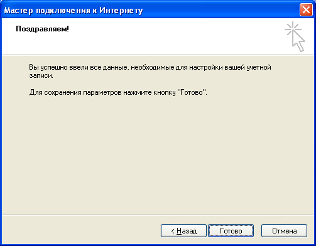Click the separator line above the buttons
The image size is (316, 246).
pyautogui.click(x=158, y=215)
